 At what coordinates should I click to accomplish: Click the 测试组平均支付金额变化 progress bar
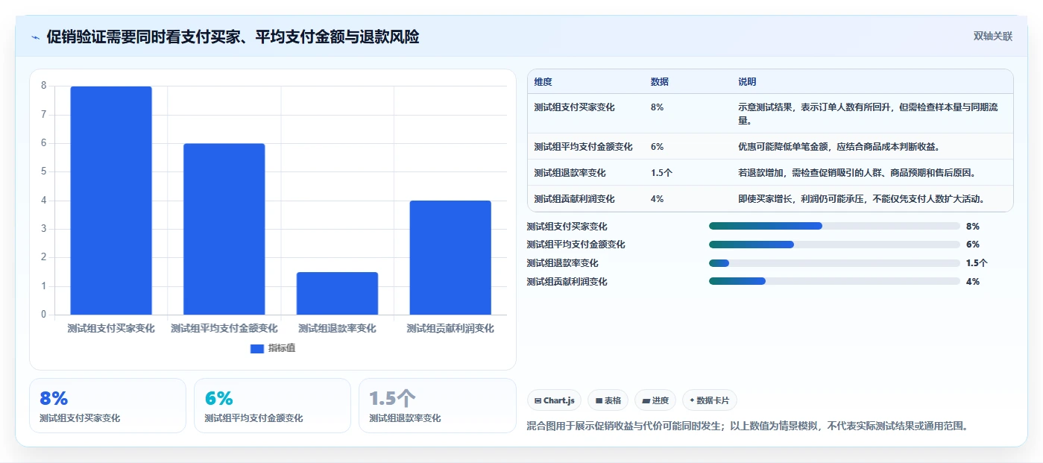point(834,245)
